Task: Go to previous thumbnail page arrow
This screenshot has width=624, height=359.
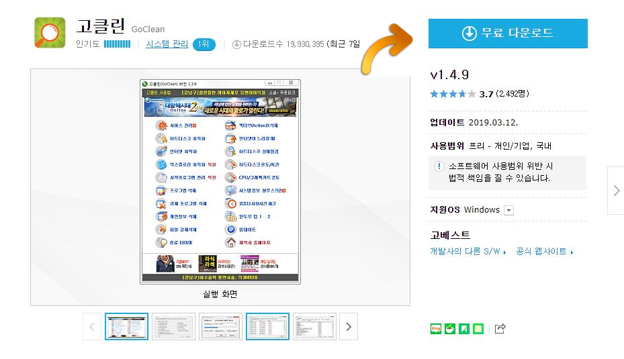Action: coord(92,327)
